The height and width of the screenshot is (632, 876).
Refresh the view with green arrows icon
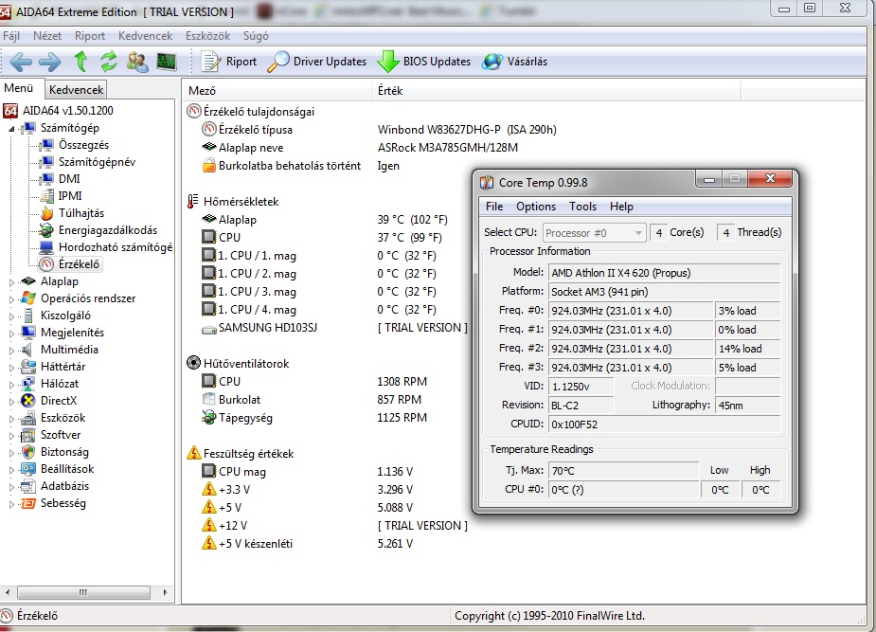click(x=108, y=61)
